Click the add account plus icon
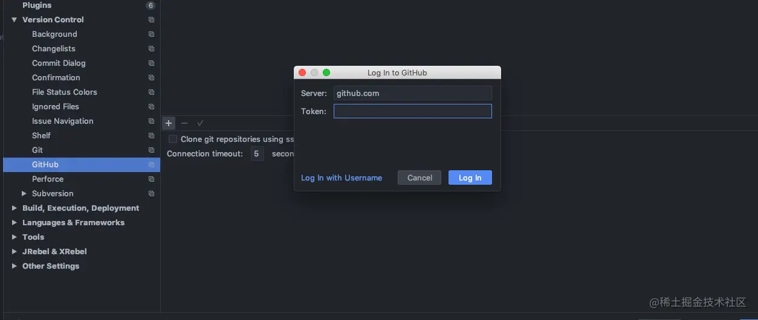 (x=169, y=123)
